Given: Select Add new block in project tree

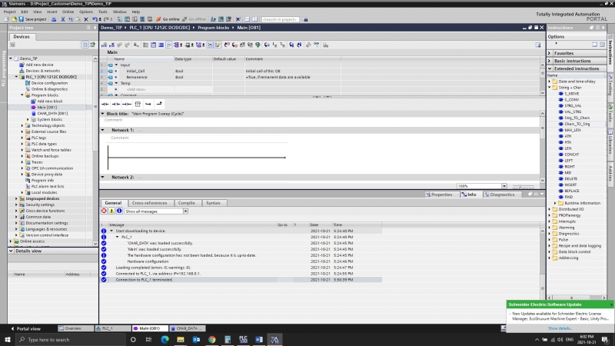Looking at the screenshot, I should 49,101.
